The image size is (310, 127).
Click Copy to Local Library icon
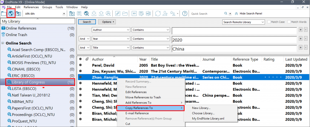[72, 14]
